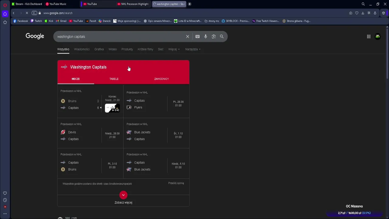Open the Twitch bookmark
389x219 pixels.
[36, 21]
